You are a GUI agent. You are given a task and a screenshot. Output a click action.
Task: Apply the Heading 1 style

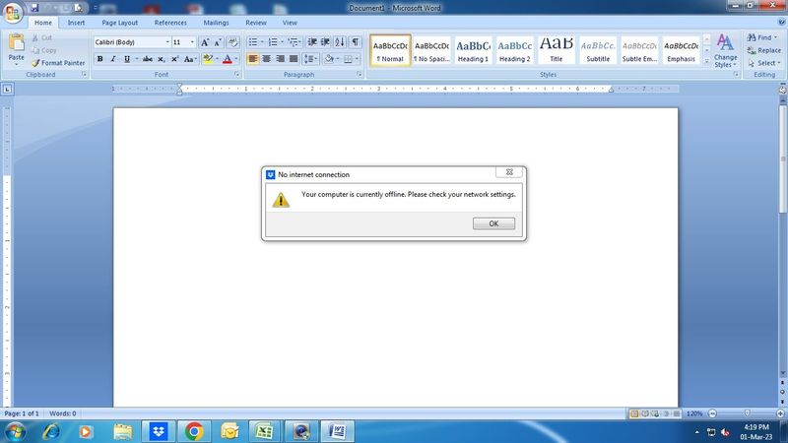473,50
